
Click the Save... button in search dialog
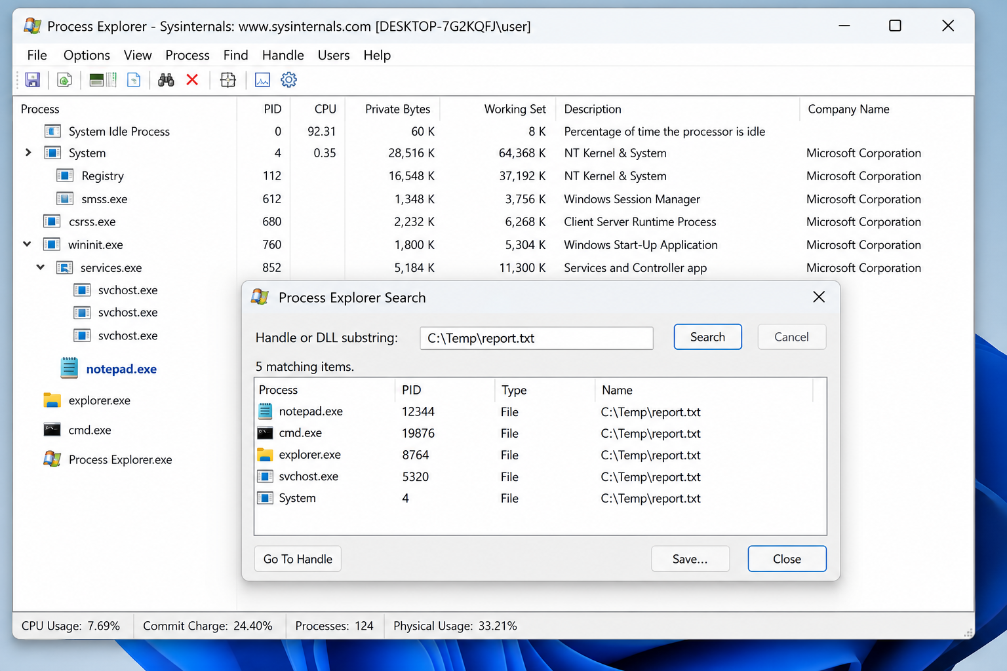[x=690, y=559]
